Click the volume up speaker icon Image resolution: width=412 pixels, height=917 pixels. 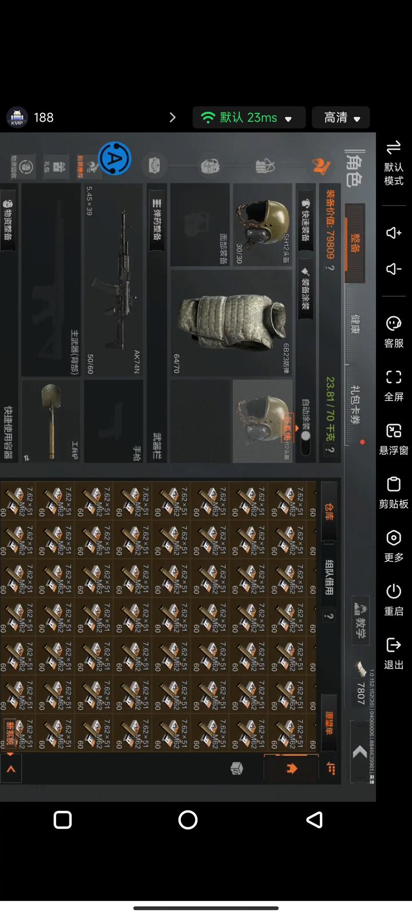393,233
